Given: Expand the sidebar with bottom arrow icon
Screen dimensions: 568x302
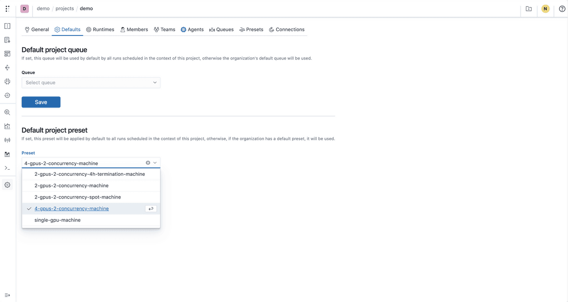Looking at the screenshot, I should coord(7,295).
